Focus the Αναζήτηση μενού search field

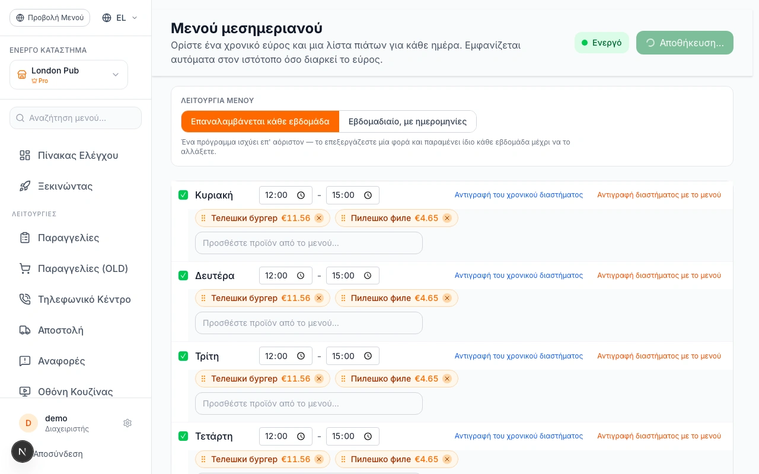pos(76,118)
